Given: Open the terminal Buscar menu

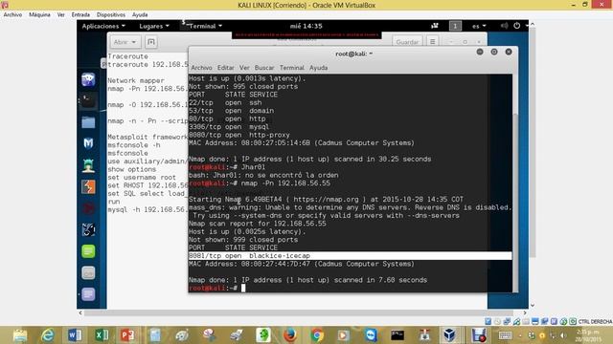Looking at the screenshot, I should (264, 68).
